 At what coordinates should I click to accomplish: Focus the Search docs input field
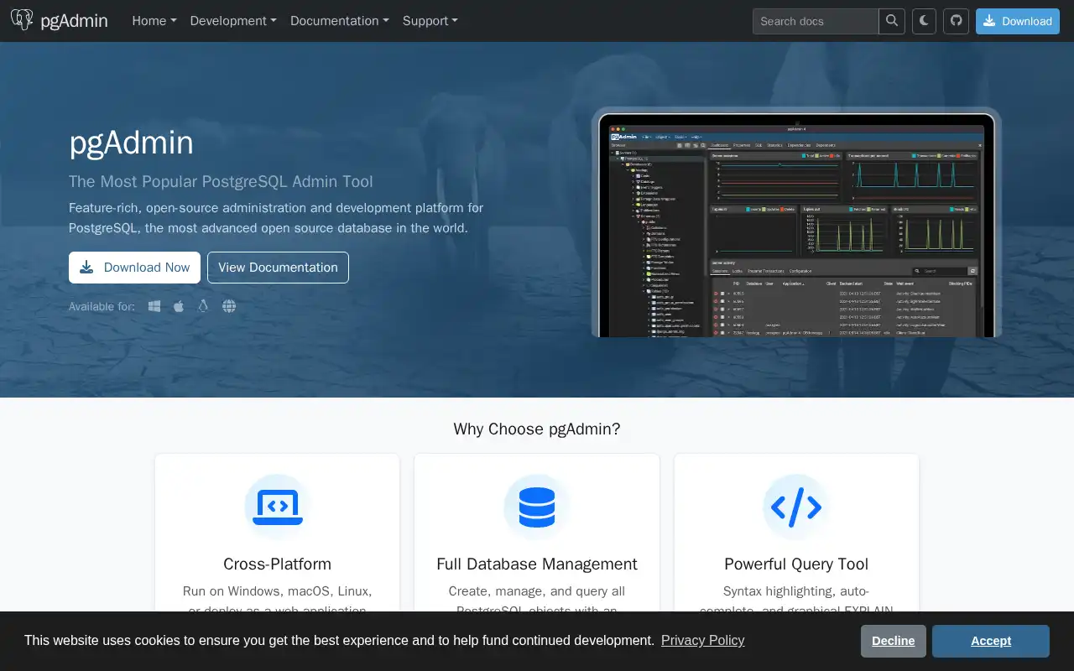click(x=816, y=21)
